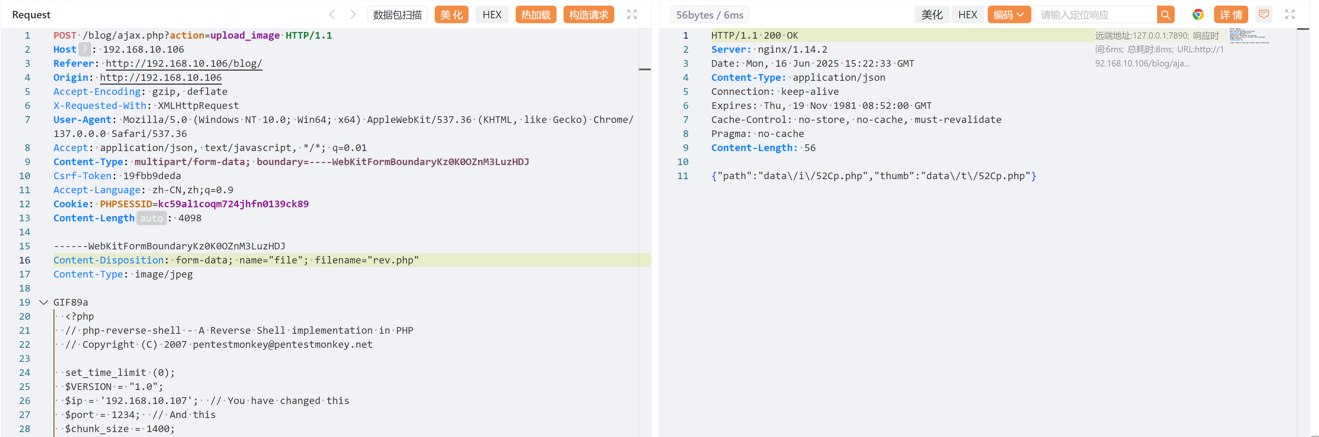Click Pragma: no-cache response header
This screenshot has width=1319, height=437.
757,134
